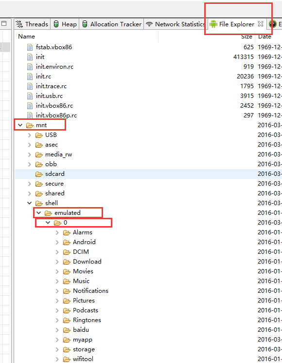Click the DCIM folder icon
Image resolution: width=282 pixels, height=363 pixels.
pos(67,252)
